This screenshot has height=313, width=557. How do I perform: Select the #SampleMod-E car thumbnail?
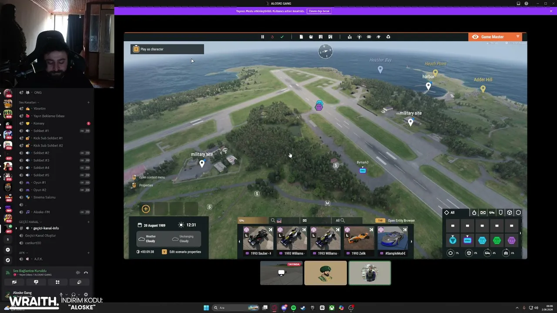[x=393, y=241]
